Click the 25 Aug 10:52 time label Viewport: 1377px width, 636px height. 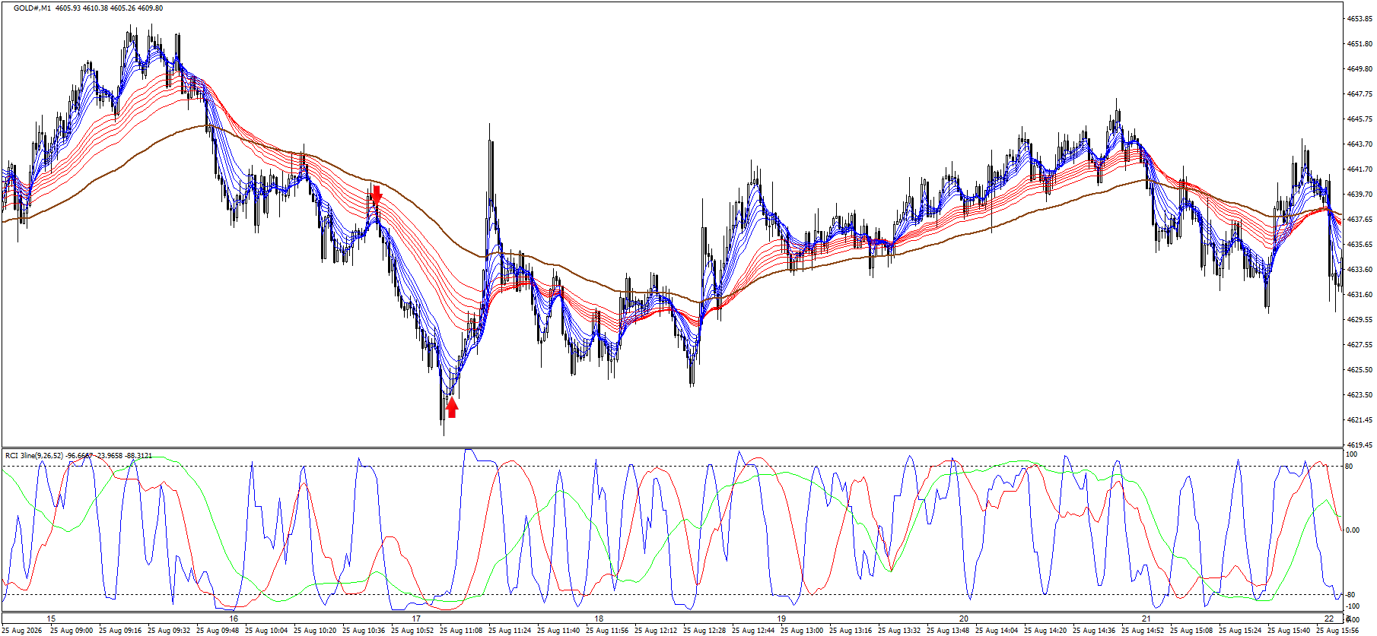(x=413, y=631)
